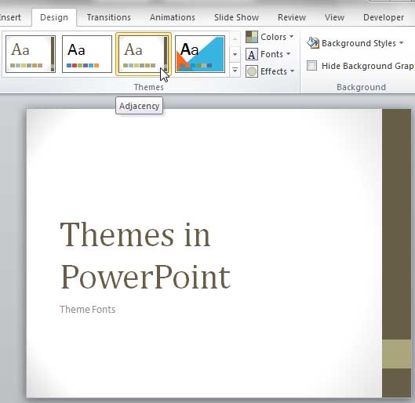Click the Colors palette icon
Image resolution: width=415 pixels, height=403 pixels.
point(252,37)
